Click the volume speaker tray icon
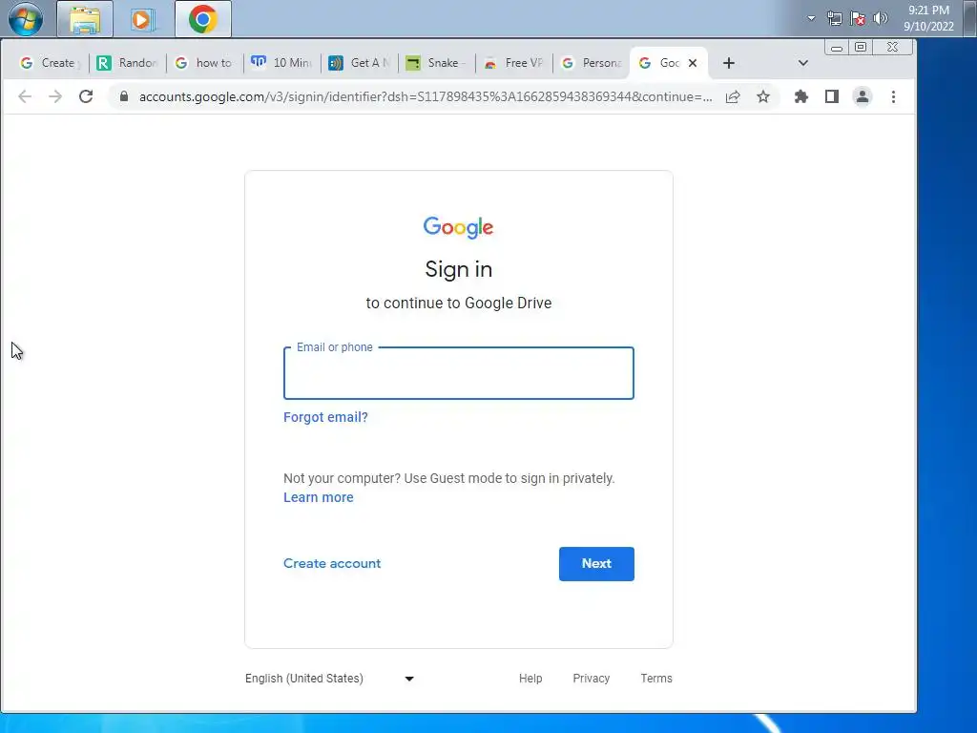The image size is (977, 733). 881,18
